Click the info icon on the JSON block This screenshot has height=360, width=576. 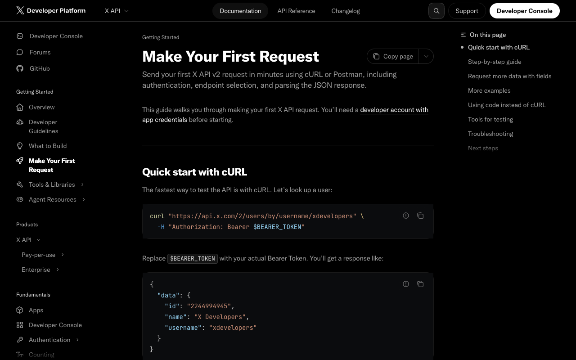[406, 284]
